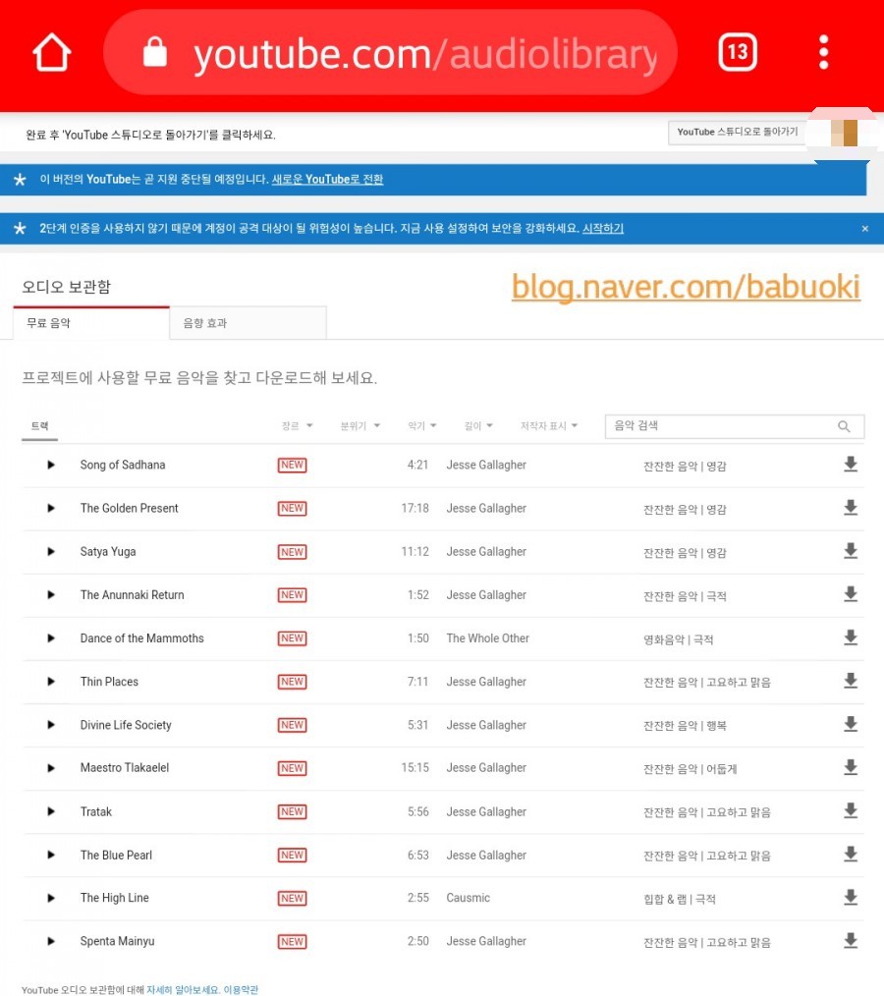Download Thin Places
884x996 pixels.
click(851, 681)
